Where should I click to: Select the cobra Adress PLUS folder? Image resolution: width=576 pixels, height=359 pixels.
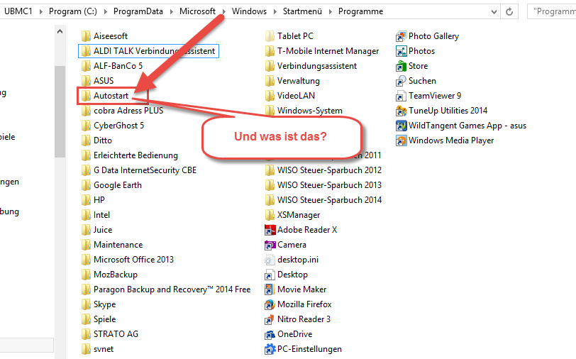pyautogui.click(x=122, y=111)
